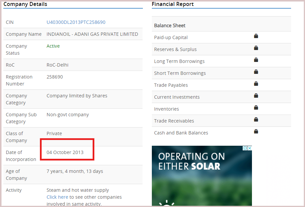Click the lock icon for Cash and Bank Balances

[256, 131]
